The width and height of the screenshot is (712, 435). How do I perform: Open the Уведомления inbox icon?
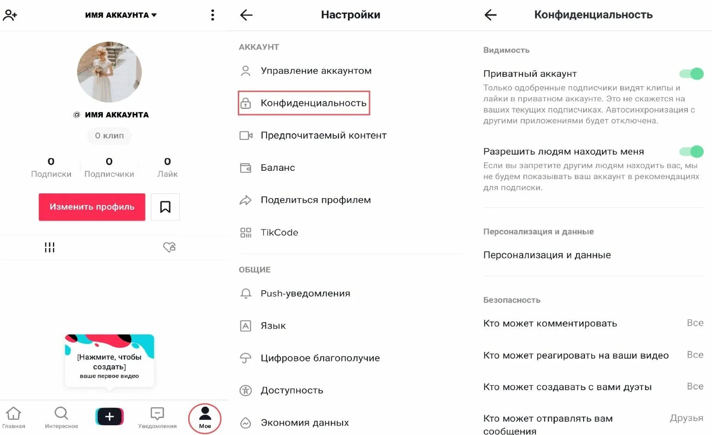click(x=157, y=417)
